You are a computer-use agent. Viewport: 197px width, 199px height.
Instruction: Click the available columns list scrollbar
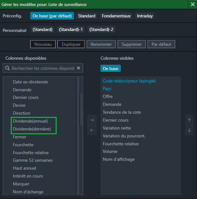81,107
